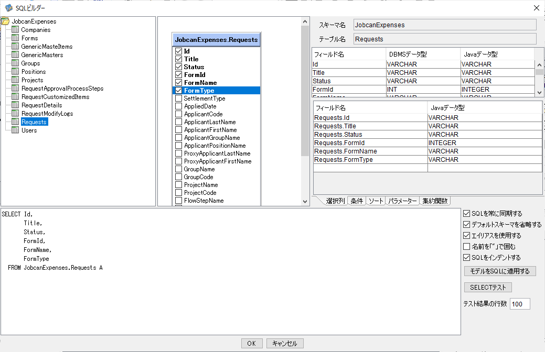Check the ApplicantCode column checkbox
Viewport: 545px width, 352px height.
[x=179, y=114]
